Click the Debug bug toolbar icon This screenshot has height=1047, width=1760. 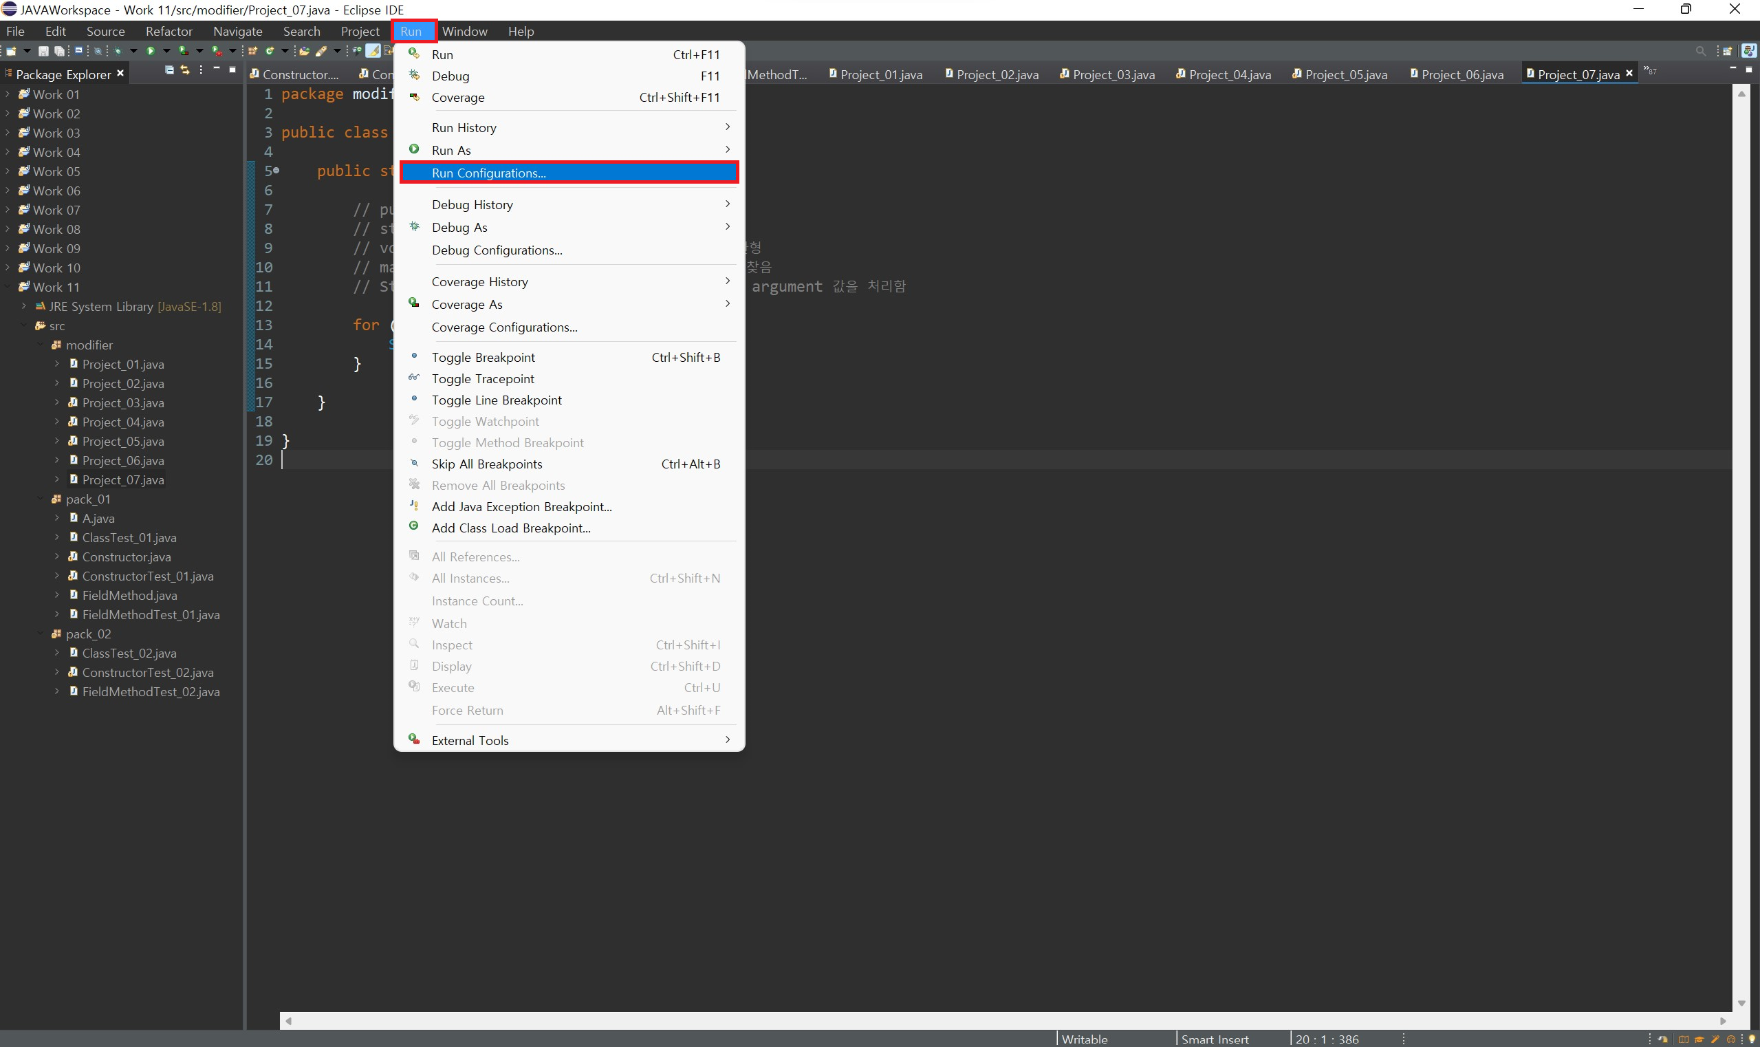pos(117,51)
